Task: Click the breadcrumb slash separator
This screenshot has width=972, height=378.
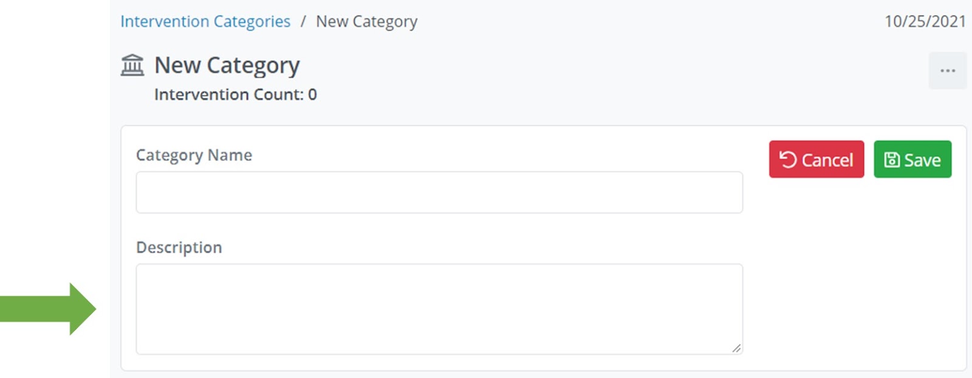Action: coord(303,22)
